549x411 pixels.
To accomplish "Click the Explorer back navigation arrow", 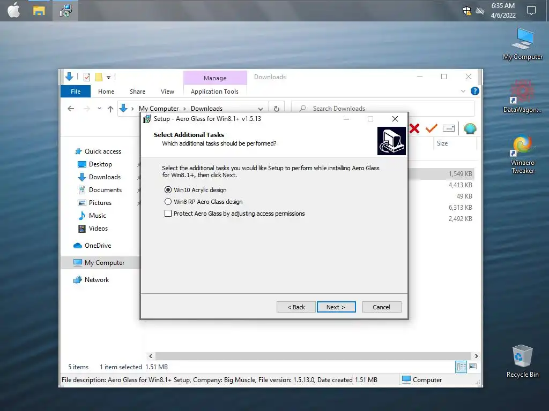I will (71, 109).
